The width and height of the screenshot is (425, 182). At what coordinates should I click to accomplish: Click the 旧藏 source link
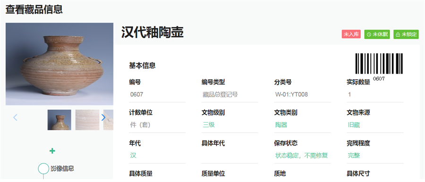[x=354, y=125]
